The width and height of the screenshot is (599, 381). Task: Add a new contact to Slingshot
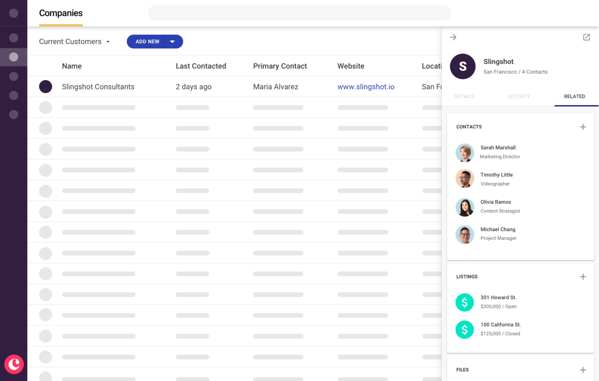[583, 126]
